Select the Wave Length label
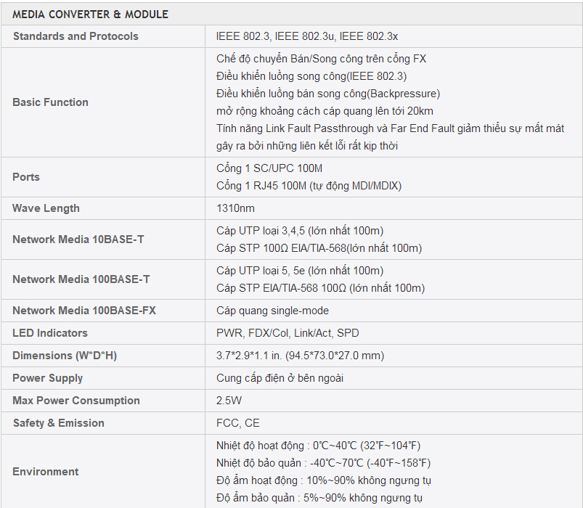The image size is (583, 508). point(46,208)
